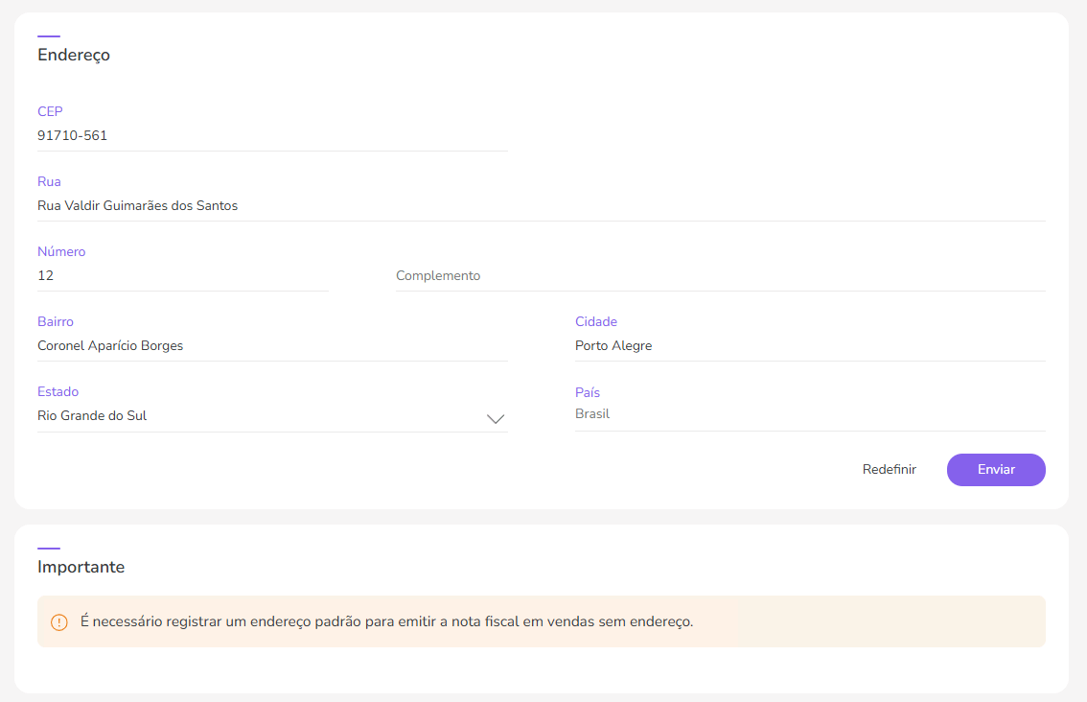Expand the Estado chevron arrow

pos(496,418)
